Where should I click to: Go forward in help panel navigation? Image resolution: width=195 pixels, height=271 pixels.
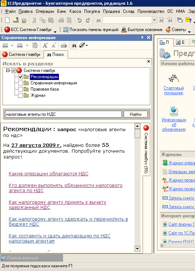[x=20, y=46]
